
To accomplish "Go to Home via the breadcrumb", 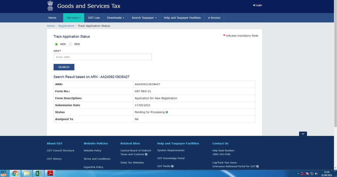I will 51,26.
